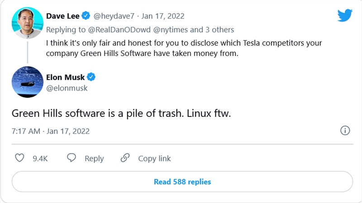Click the Twitter bird logo

point(345,15)
